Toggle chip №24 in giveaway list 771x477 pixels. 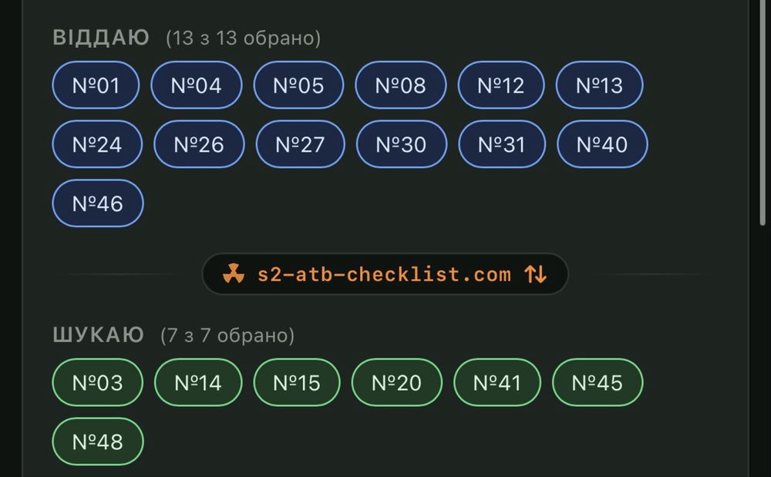97,144
